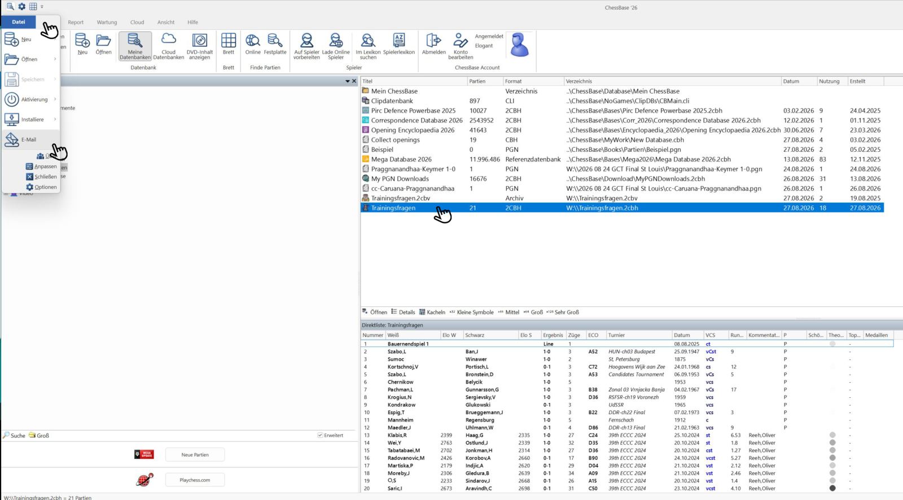The height and width of the screenshot is (500, 903).
Task: Click the Konto bearbeiten icon
Action: coord(461,46)
